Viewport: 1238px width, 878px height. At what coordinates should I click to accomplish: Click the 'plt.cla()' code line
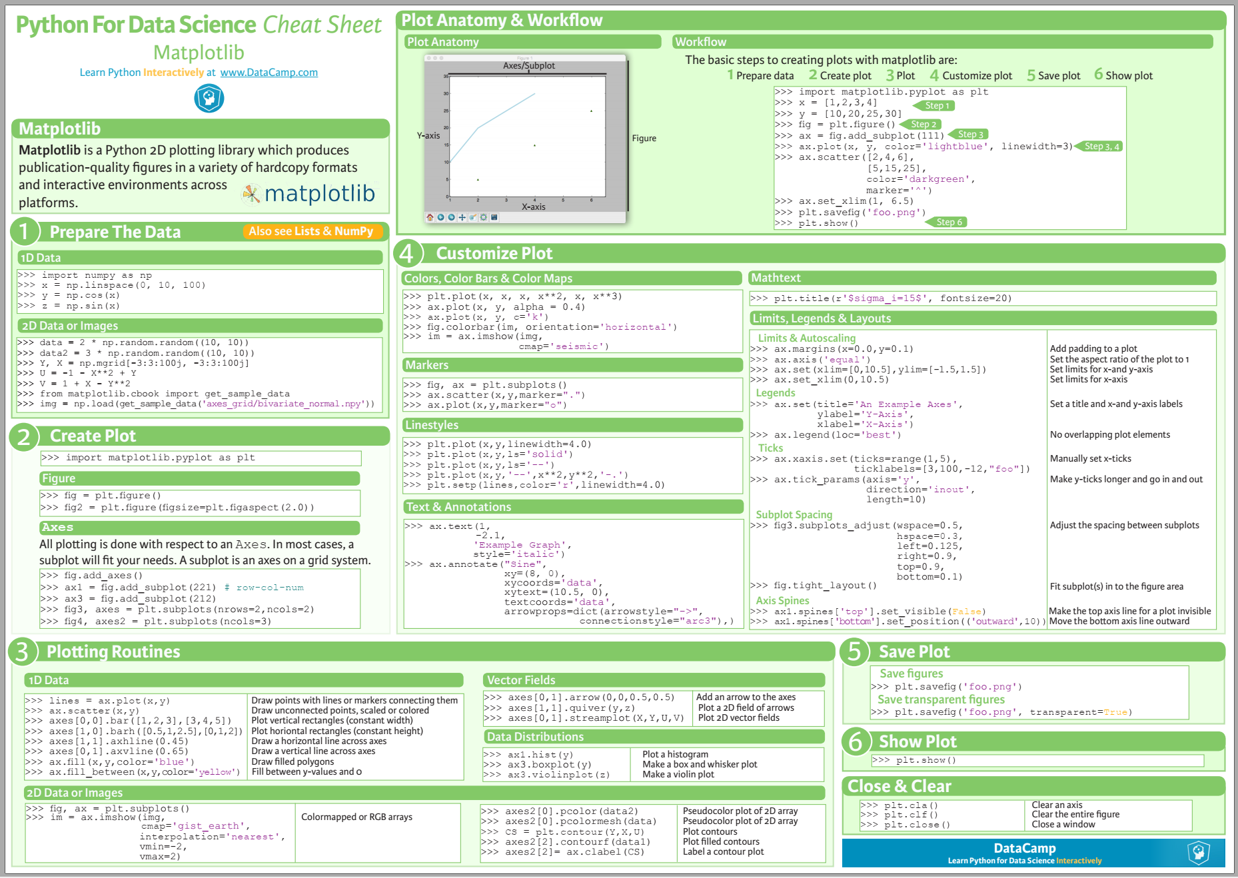899,805
